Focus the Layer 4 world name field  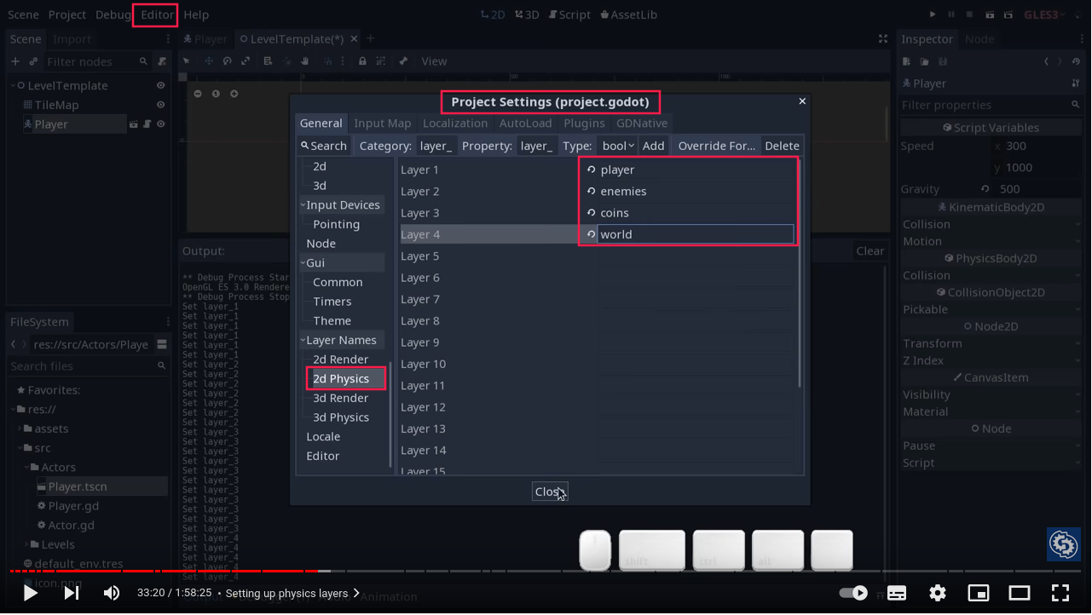point(696,234)
